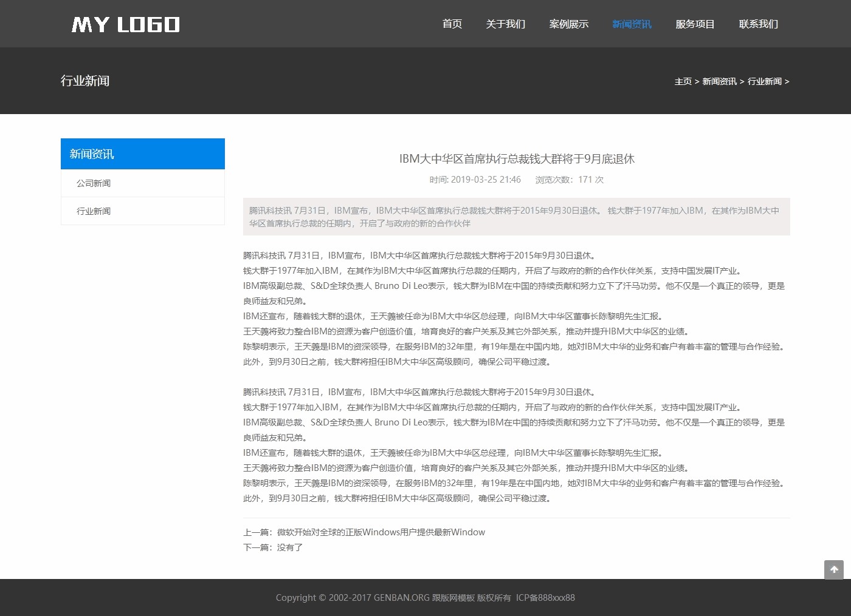This screenshot has height=616, width=851.
Task: Open the 关于我们 nav item
Action: [506, 24]
